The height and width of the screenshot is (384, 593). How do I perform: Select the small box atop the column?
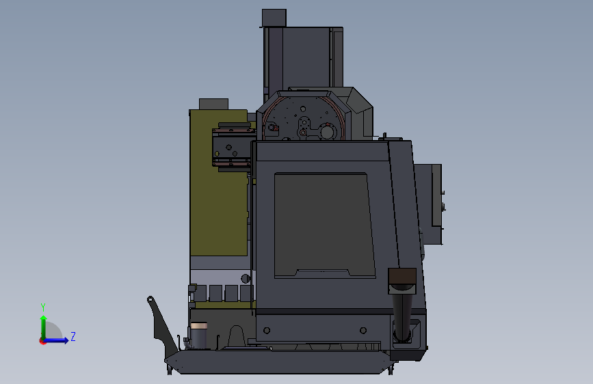click(274, 18)
